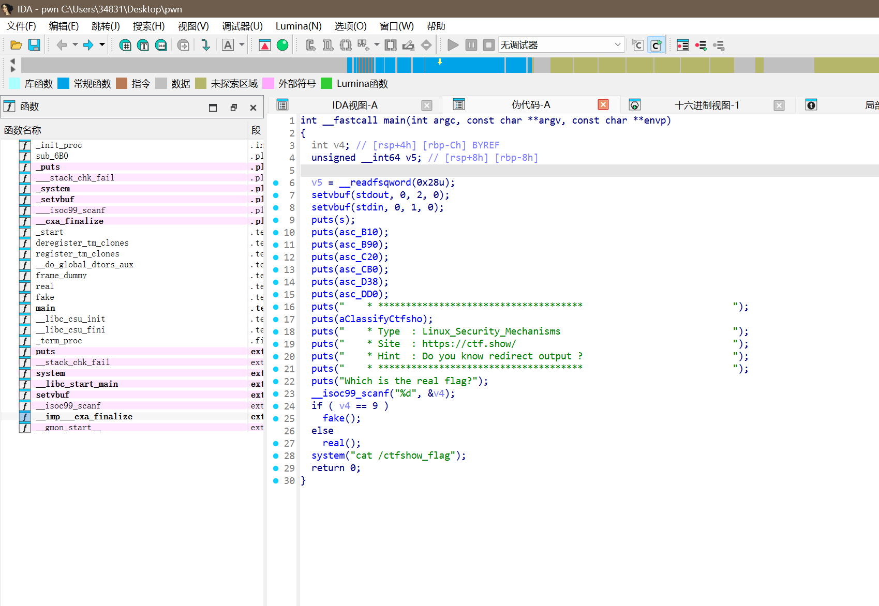Viewport: 879px width, 606px height.
Task: Terminate process with stop button
Action: pyautogui.click(x=489, y=46)
